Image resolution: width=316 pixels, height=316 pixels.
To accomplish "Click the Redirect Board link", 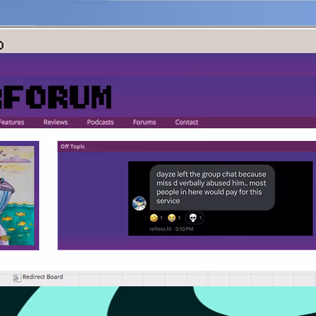I will 42,277.
